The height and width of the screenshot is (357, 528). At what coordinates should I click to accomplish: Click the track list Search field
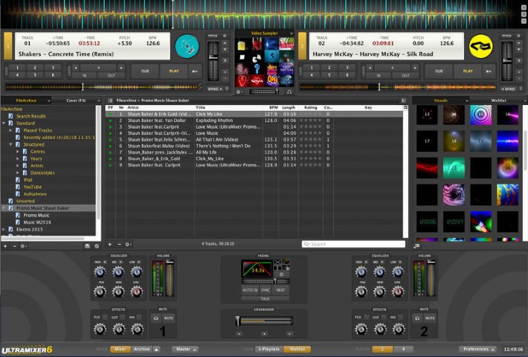pyautogui.click(x=353, y=244)
